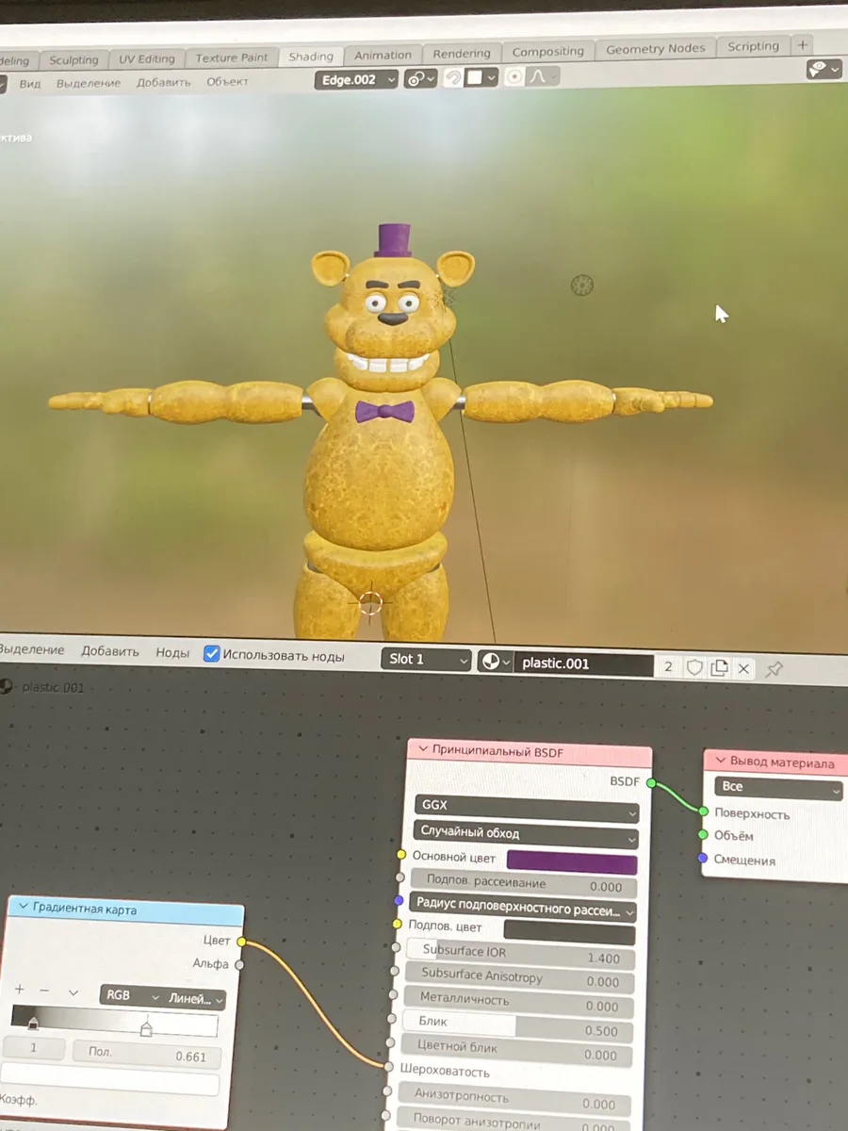
Task: Click the Шероховатость input socket
Action: [389, 1066]
